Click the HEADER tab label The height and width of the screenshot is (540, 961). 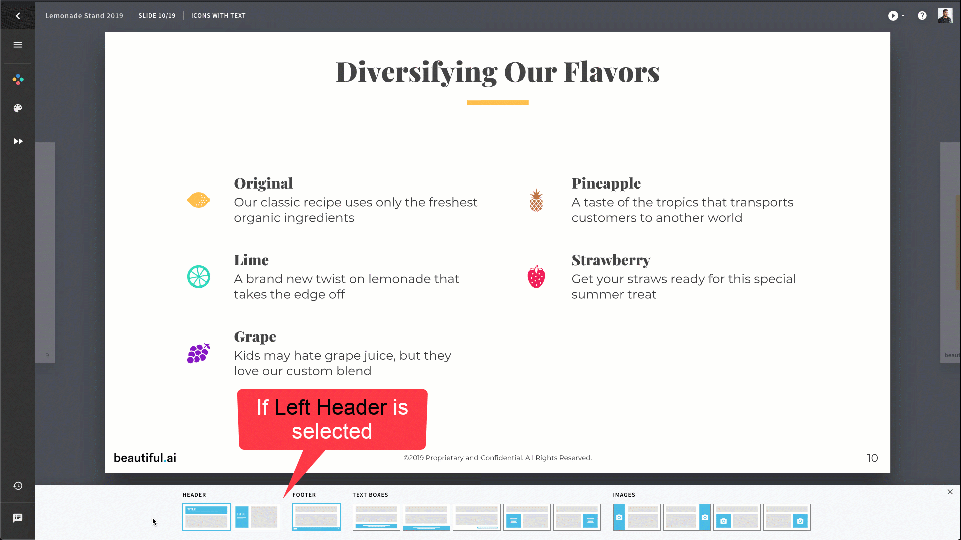click(x=194, y=494)
